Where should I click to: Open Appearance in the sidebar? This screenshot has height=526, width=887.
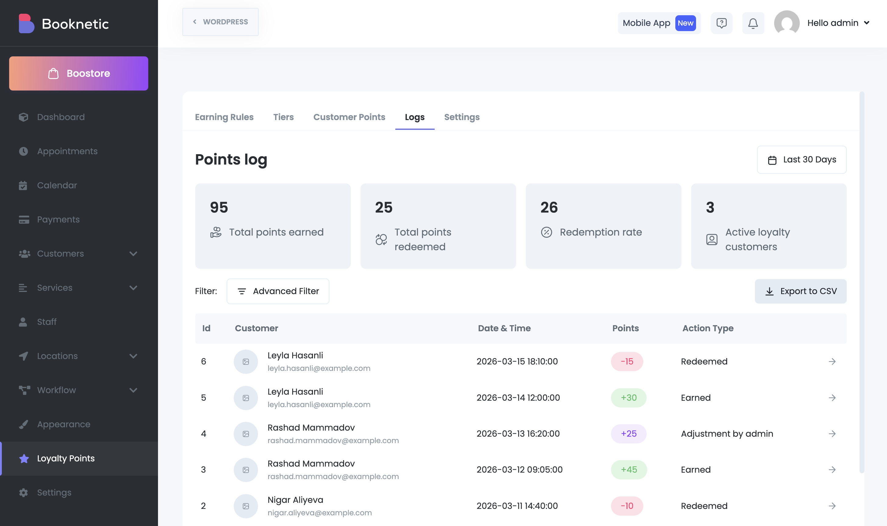tap(63, 424)
